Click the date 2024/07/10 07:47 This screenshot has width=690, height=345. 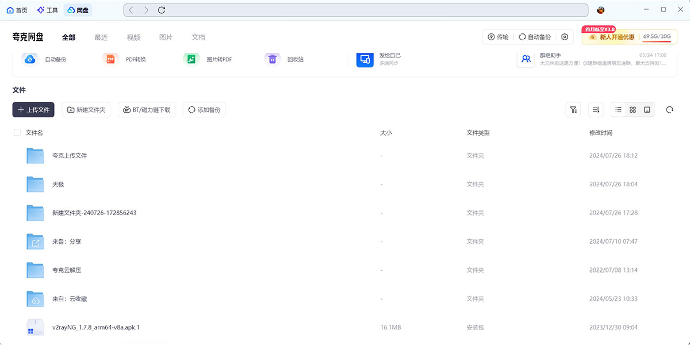tap(614, 241)
